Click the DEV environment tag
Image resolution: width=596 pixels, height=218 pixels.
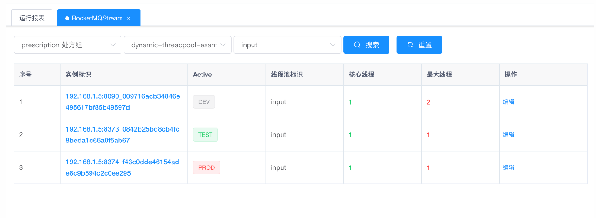(x=204, y=102)
